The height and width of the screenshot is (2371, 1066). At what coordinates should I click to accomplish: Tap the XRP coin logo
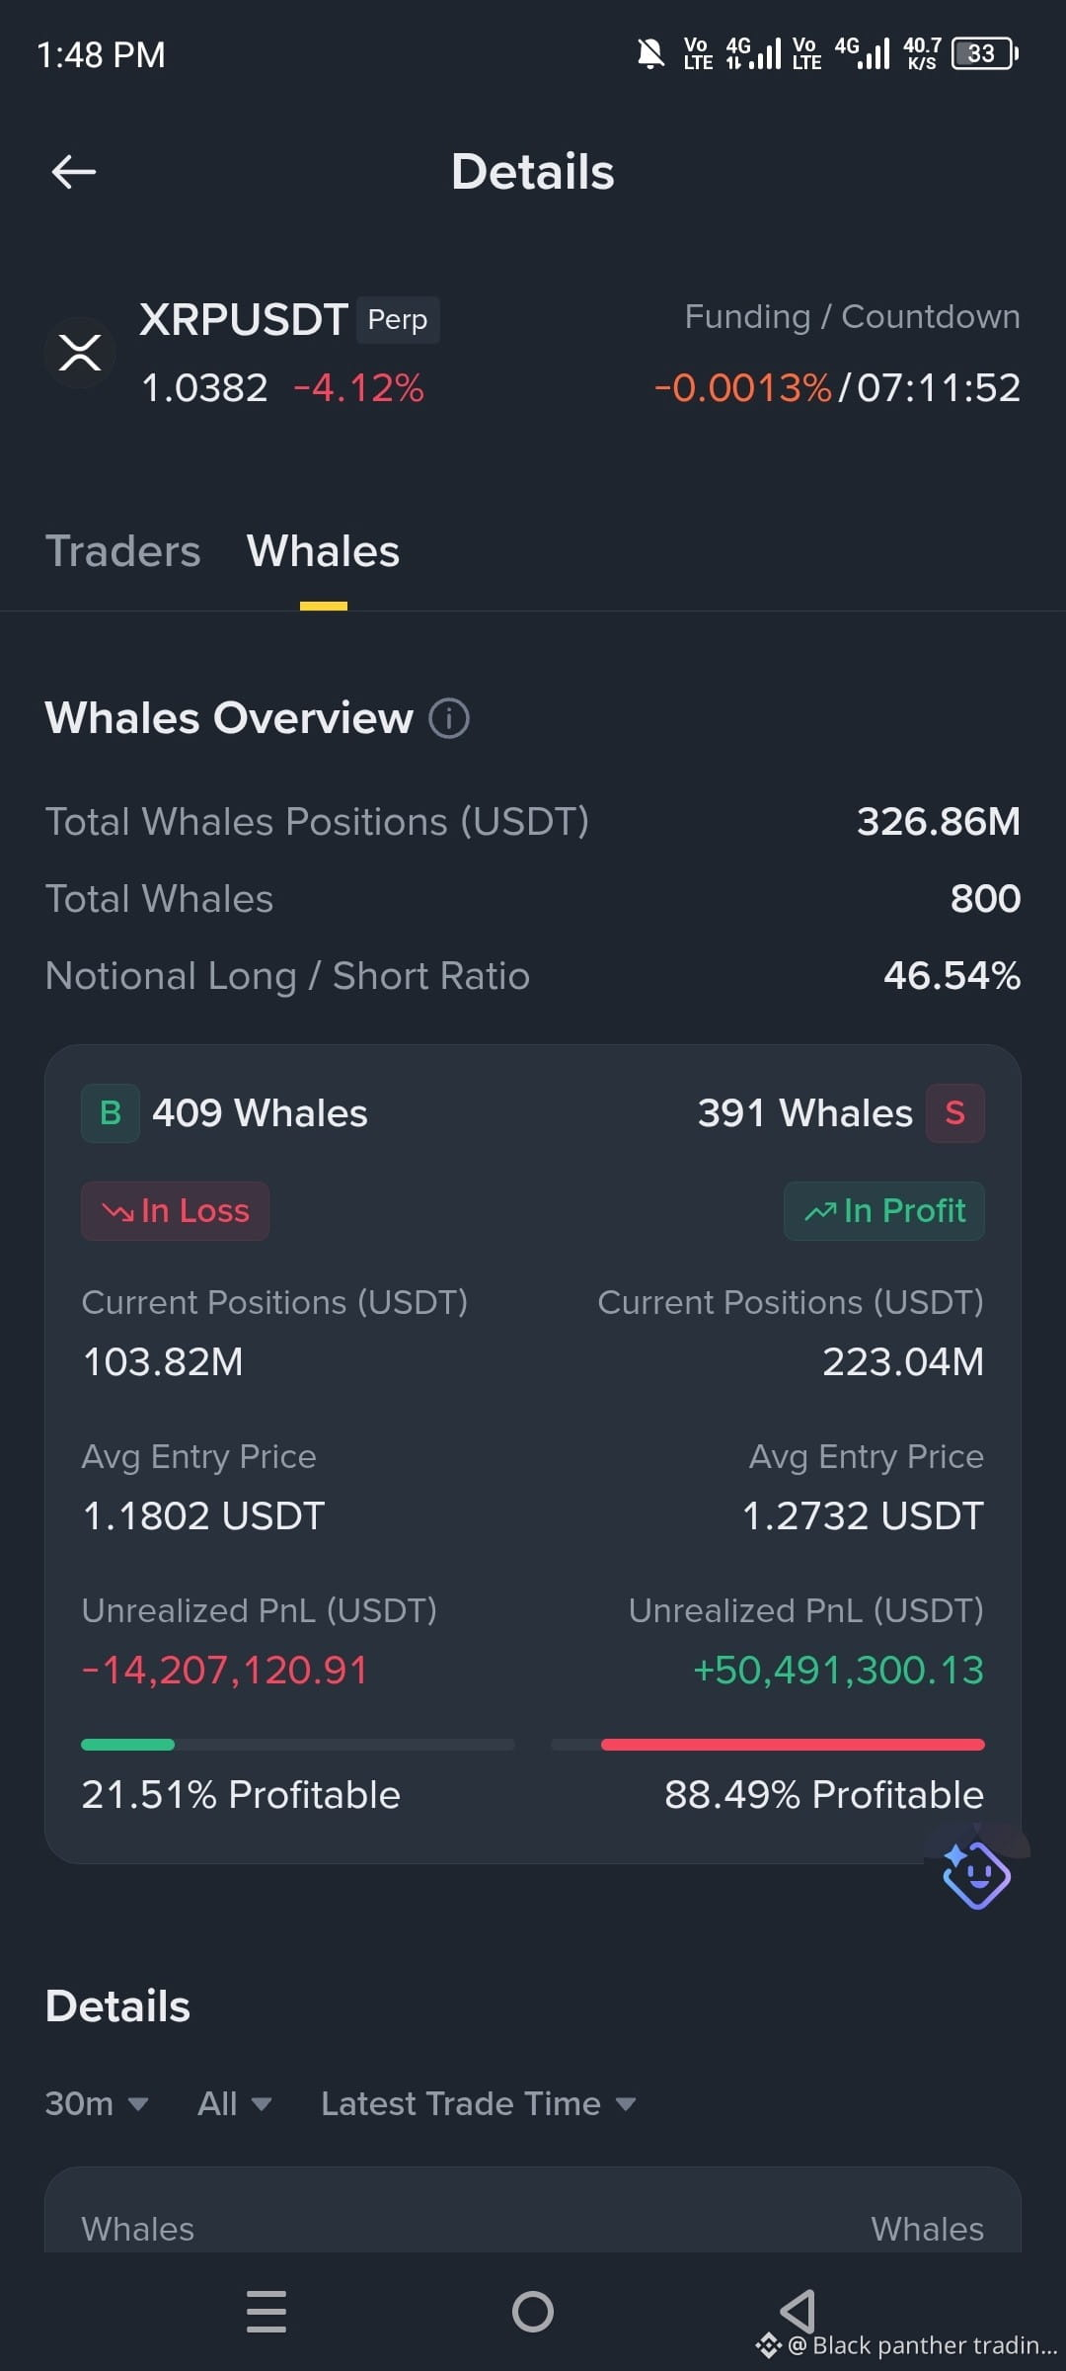pos(80,352)
